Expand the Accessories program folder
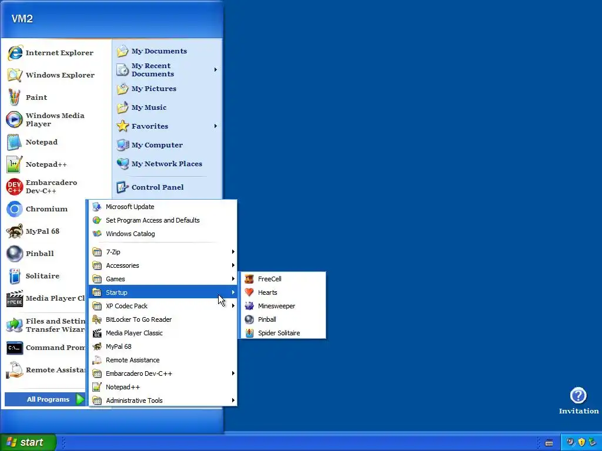 click(x=163, y=265)
